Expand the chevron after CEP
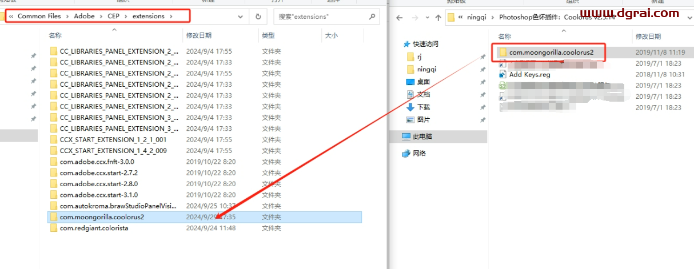The image size is (694, 269). click(126, 16)
